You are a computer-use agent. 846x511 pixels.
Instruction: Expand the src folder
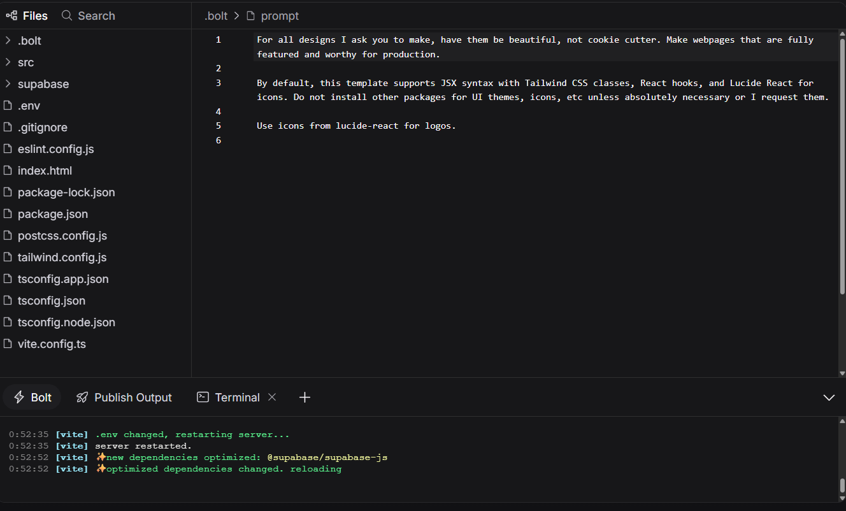8,62
